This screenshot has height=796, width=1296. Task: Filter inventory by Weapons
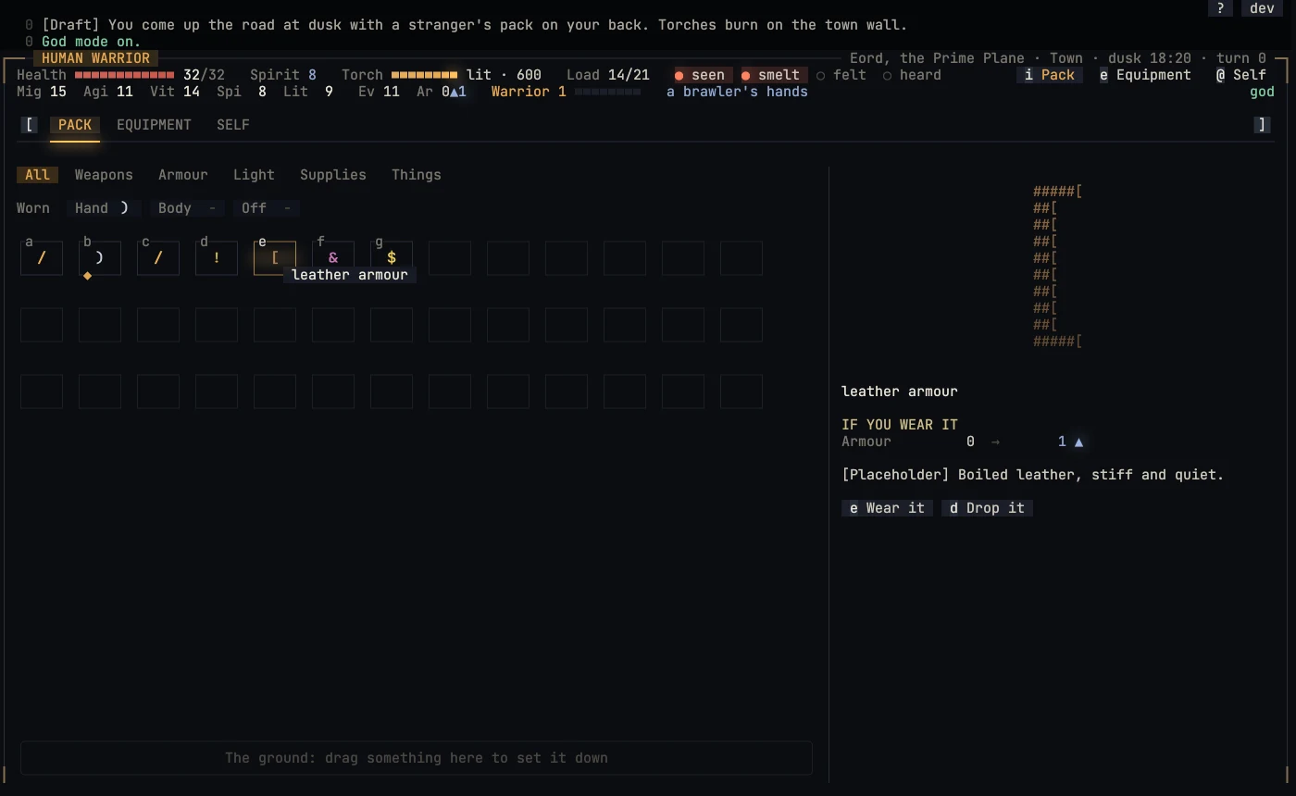(104, 175)
